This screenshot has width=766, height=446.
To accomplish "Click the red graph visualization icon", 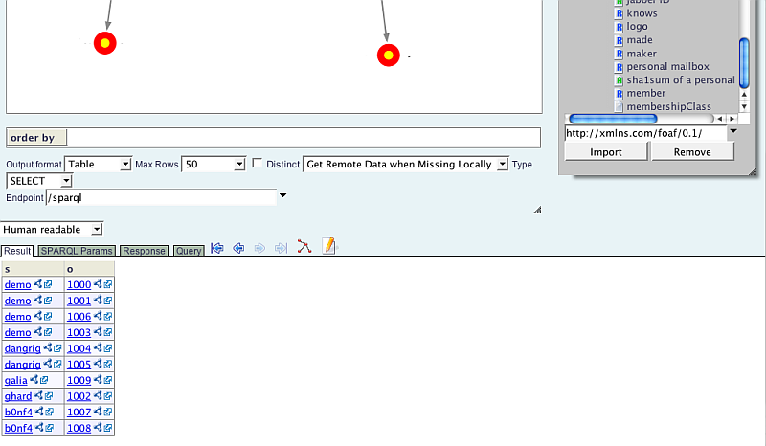I will [x=304, y=246].
